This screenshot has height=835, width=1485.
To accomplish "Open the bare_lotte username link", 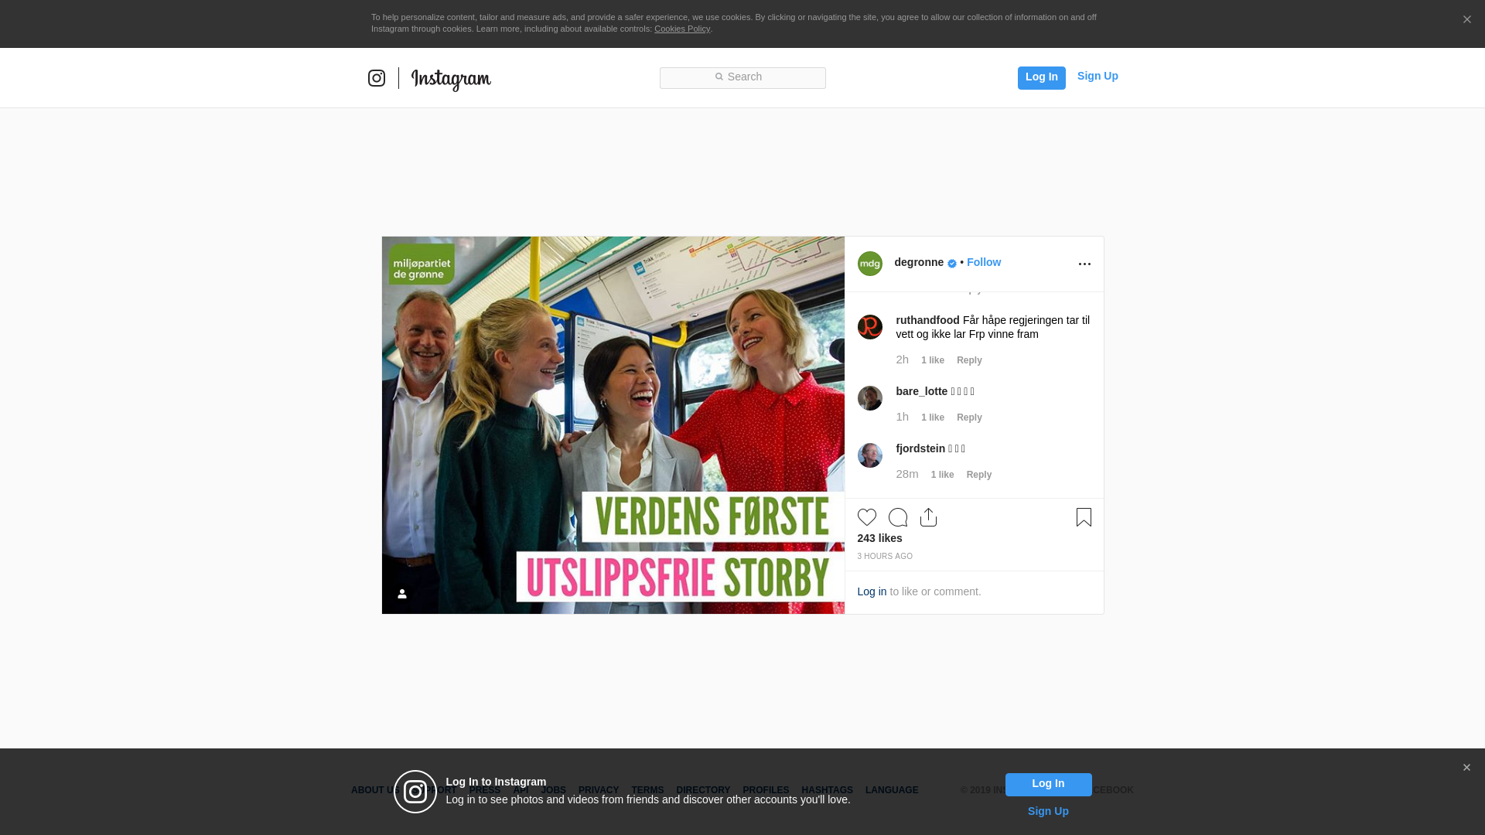I will click(x=922, y=391).
